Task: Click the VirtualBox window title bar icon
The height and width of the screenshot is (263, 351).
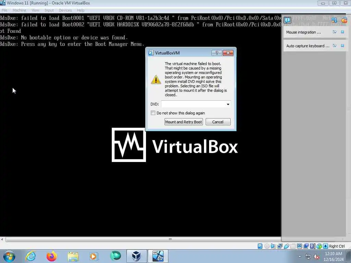Action: pos(3,3)
